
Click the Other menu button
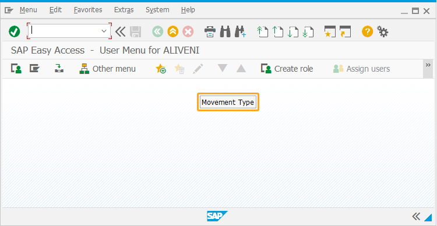pyautogui.click(x=108, y=69)
